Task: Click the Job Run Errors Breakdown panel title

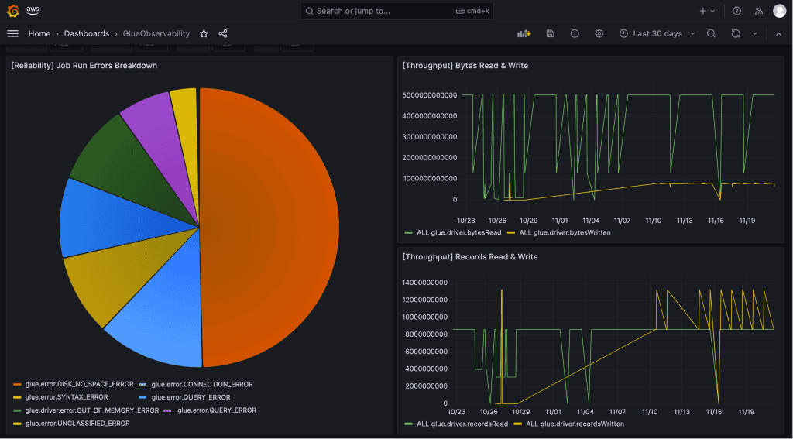Action: pyautogui.click(x=84, y=66)
